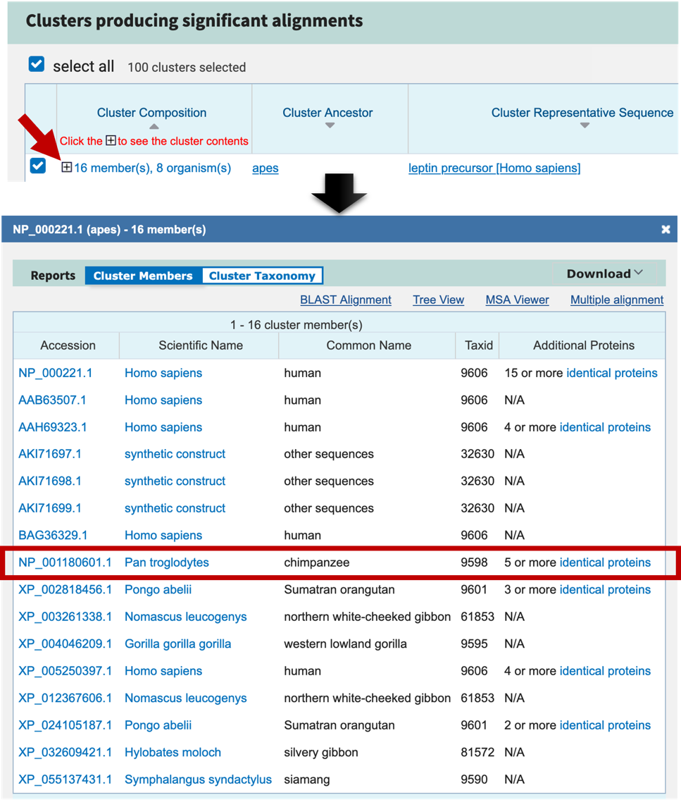Uncheck the select all checkbox
The width and height of the screenshot is (681, 800).
(37, 66)
